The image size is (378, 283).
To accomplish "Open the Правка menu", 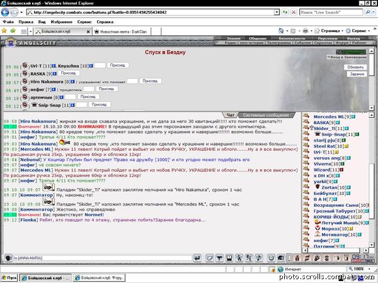I will pyautogui.click(x=26, y=21).
